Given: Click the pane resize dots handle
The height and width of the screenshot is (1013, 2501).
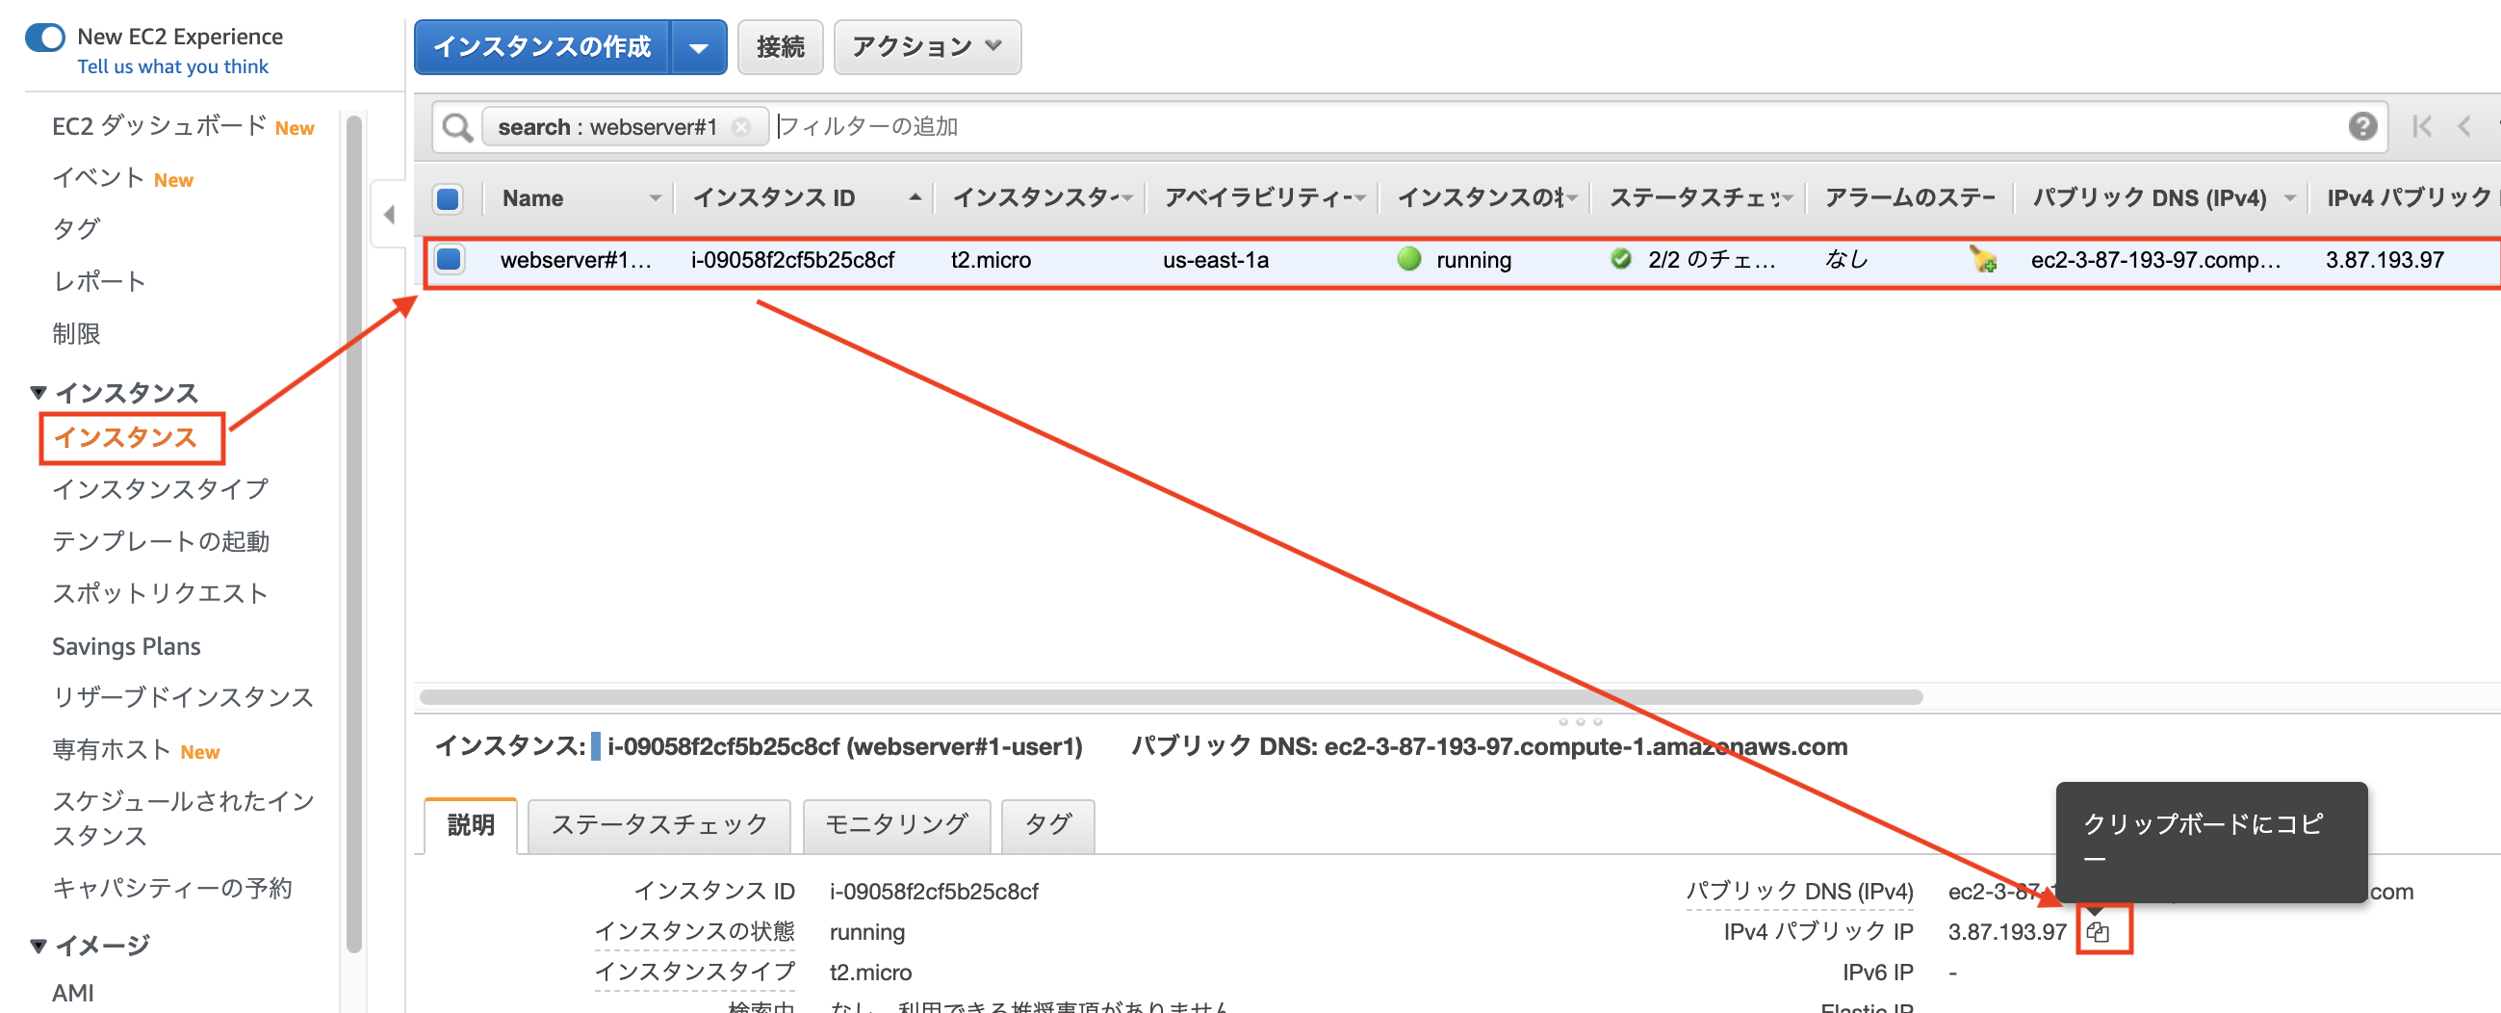Looking at the screenshot, I should (x=1580, y=721).
